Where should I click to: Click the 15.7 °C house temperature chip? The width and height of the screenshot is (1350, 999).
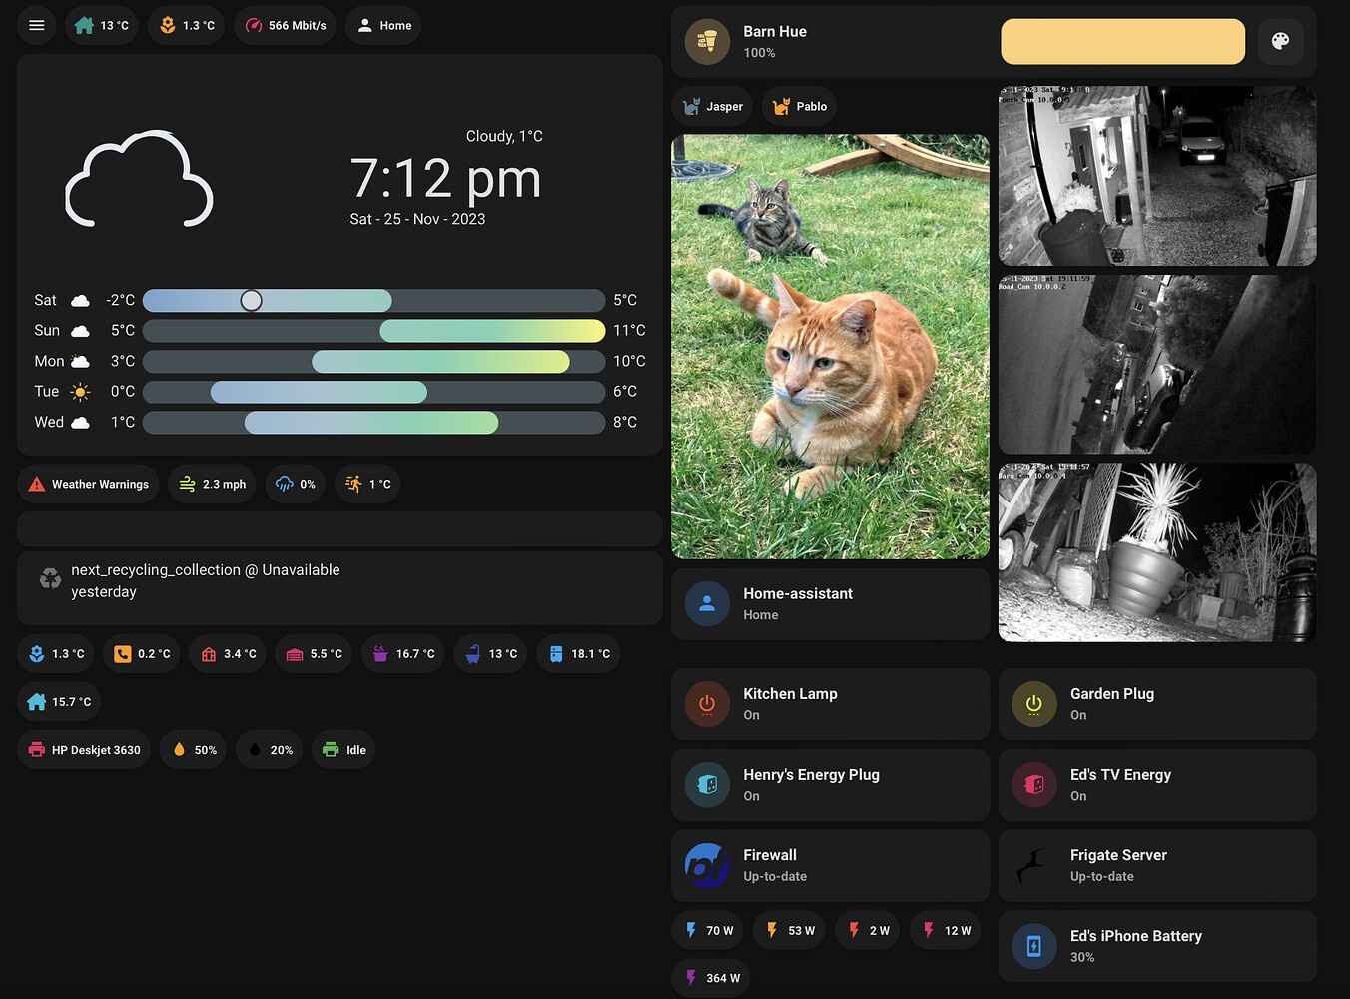tap(59, 702)
